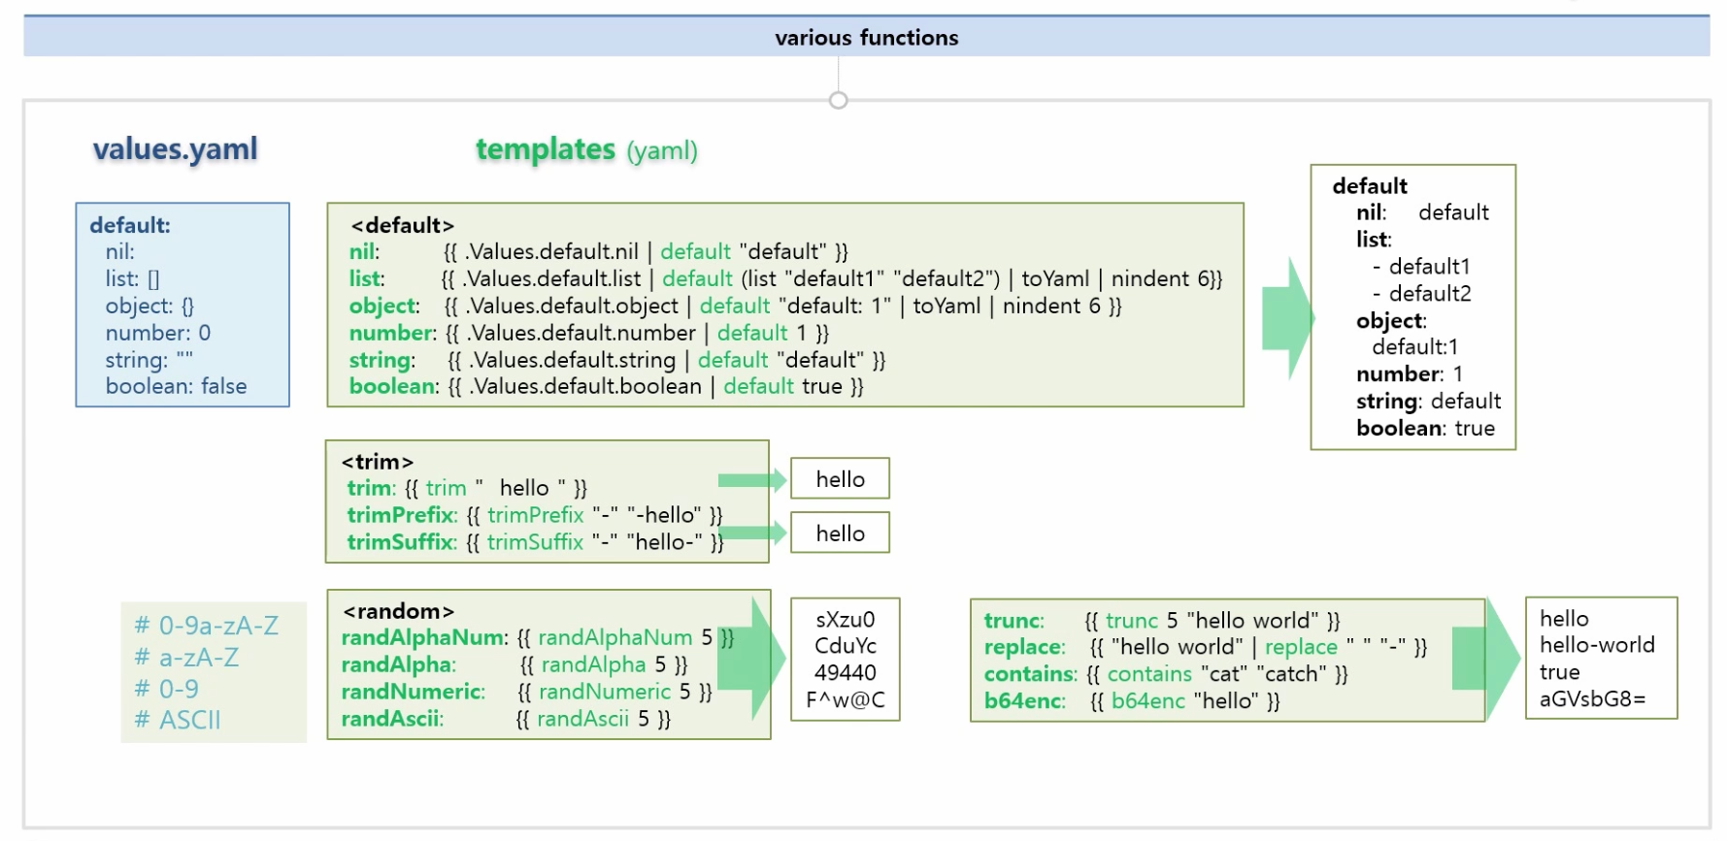Click the 'various functions' header bar
1727x841 pixels.
tap(866, 37)
